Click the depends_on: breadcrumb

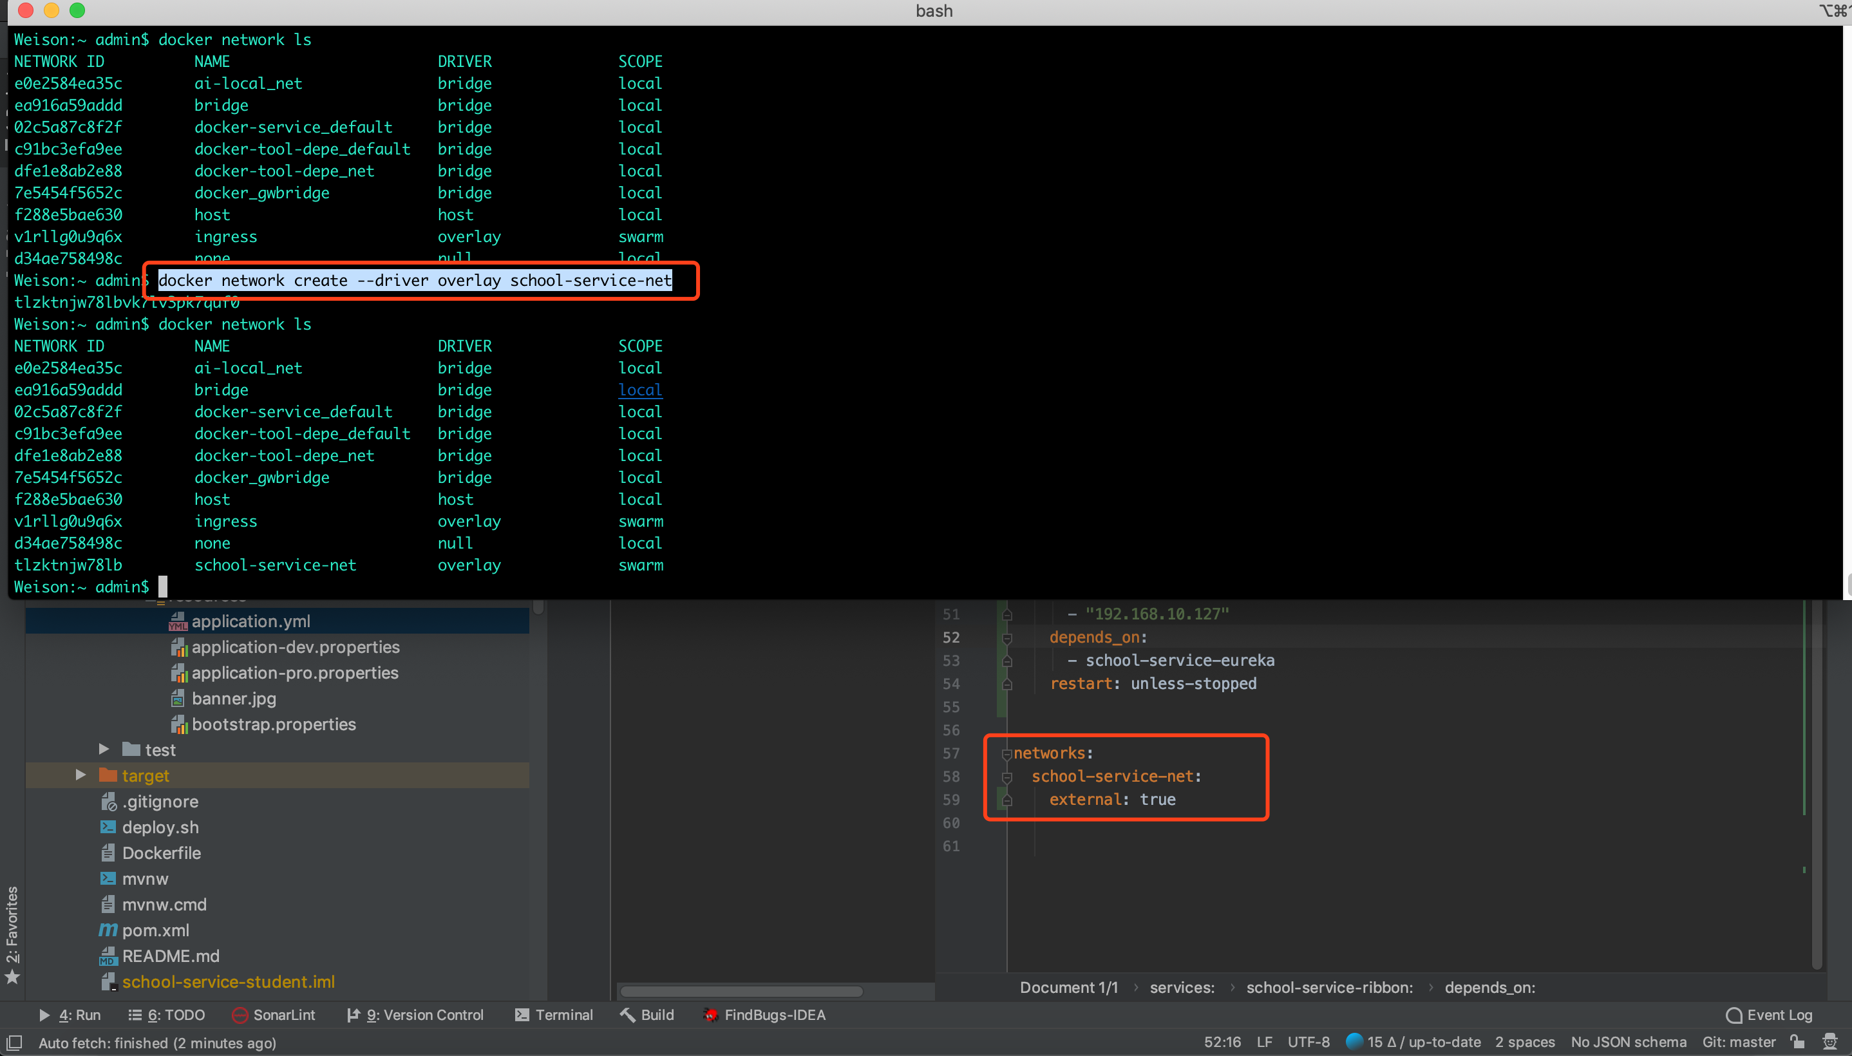click(x=1489, y=987)
